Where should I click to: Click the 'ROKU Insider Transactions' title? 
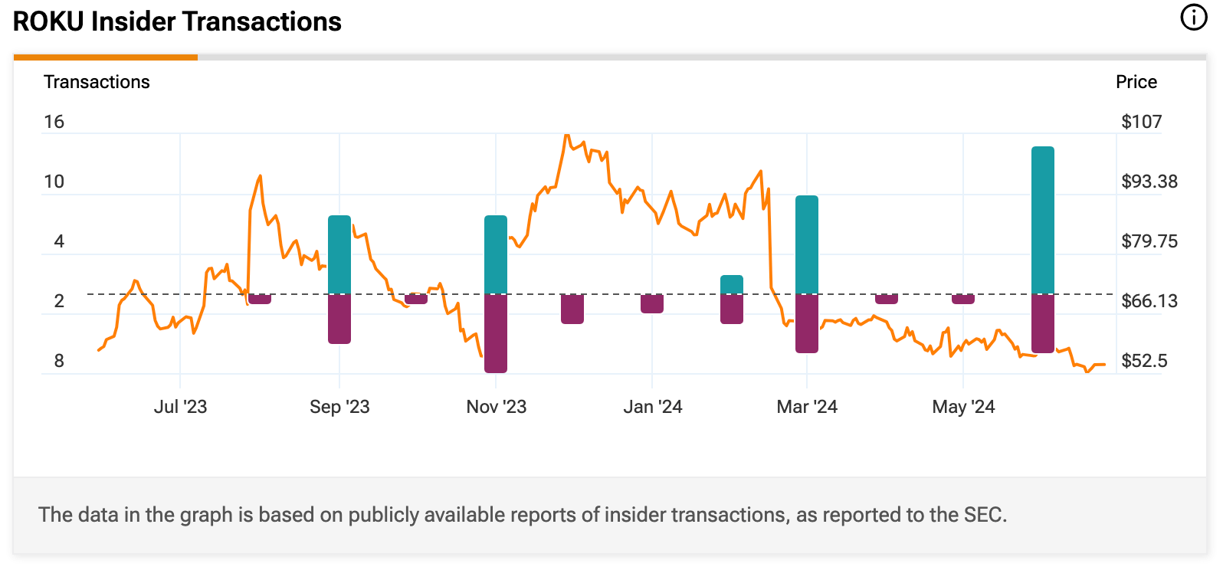pyautogui.click(x=177, y=21)
